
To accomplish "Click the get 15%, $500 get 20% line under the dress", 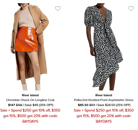I will (104, 116).
